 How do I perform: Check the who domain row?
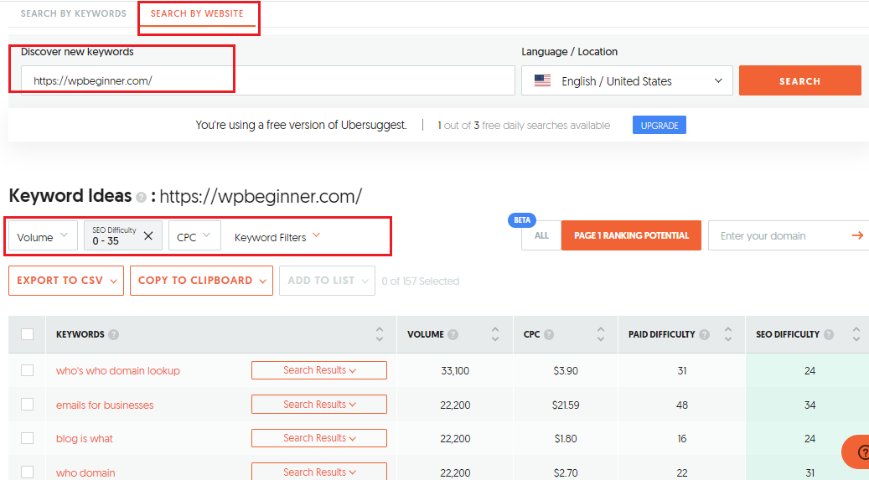27,472
